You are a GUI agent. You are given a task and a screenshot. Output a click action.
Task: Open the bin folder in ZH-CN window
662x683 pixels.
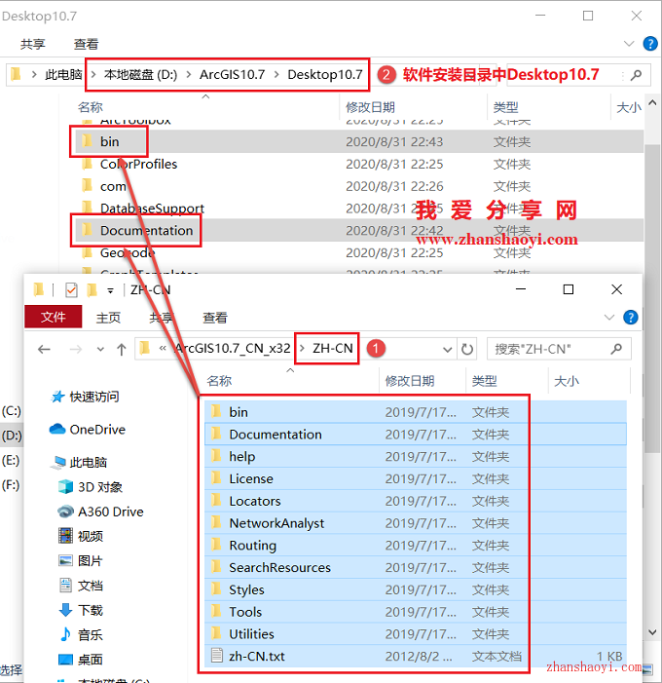click(x=416, y=411)
